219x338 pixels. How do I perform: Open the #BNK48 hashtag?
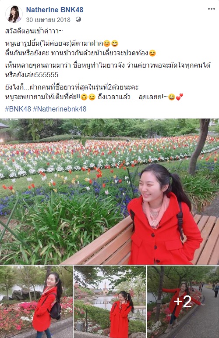pyautogui.click(x=18, y=109)
